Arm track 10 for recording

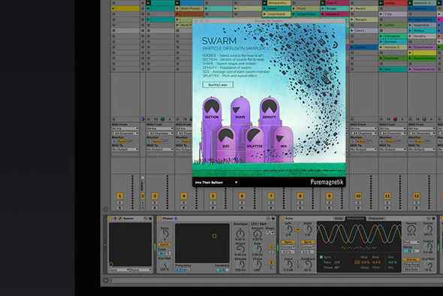(358, 208)
